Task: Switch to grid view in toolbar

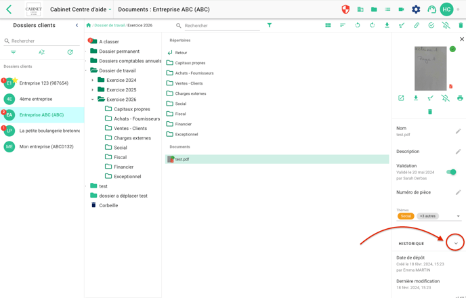Action: 328,26
